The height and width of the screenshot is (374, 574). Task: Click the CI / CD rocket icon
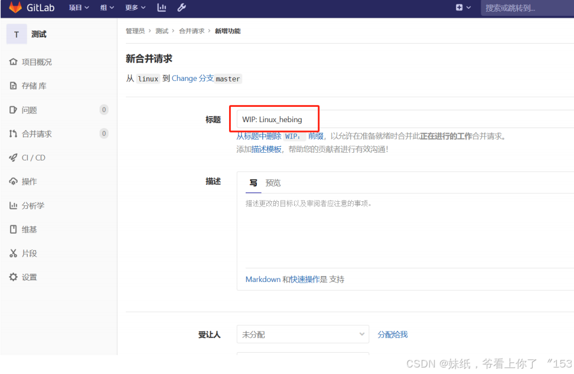pyautogui.click(x=13, y=158)
